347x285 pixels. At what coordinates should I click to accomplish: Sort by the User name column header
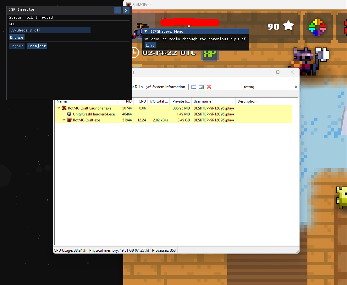coord(213,101)
